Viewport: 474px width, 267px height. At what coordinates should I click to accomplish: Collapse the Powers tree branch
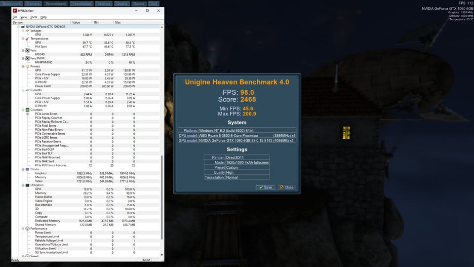pos(23,66)
